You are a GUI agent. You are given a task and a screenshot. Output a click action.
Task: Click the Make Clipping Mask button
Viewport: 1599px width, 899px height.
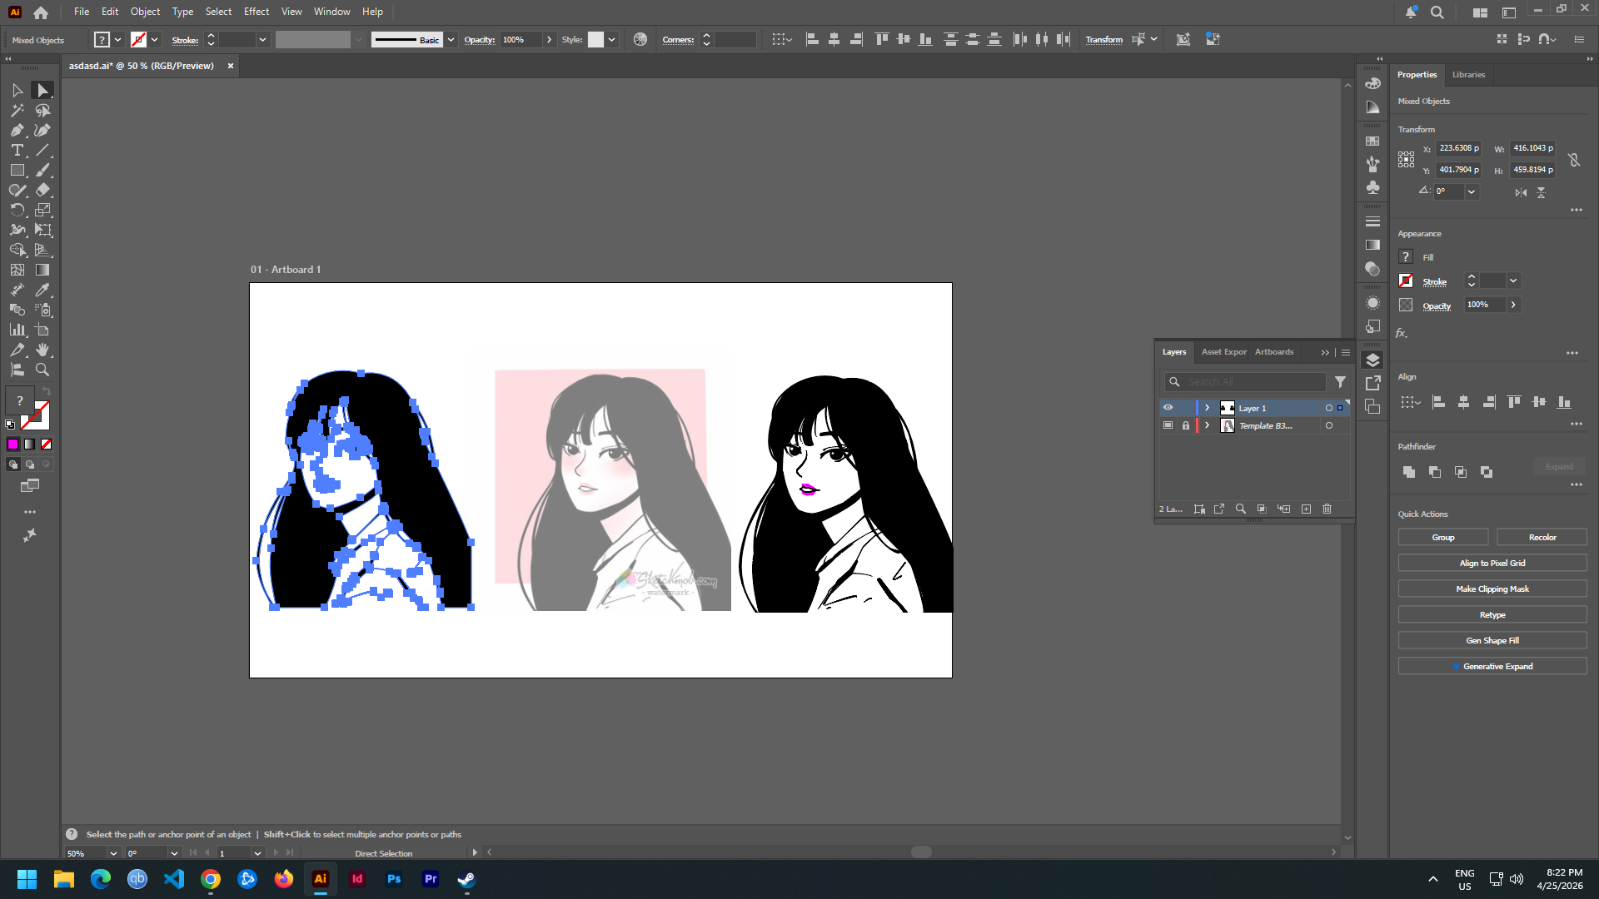pos(1492,589)
